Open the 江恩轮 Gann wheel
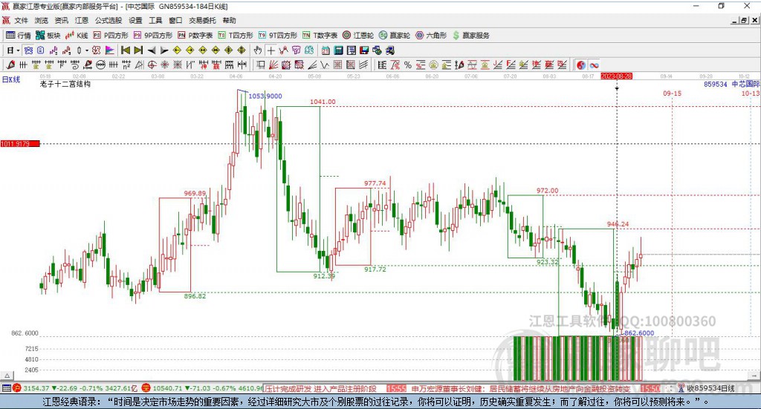The image size is (761, 409). (358, 36)
